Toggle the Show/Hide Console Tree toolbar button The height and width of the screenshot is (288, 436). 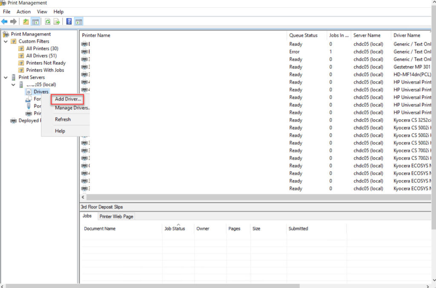coord(36,21)
